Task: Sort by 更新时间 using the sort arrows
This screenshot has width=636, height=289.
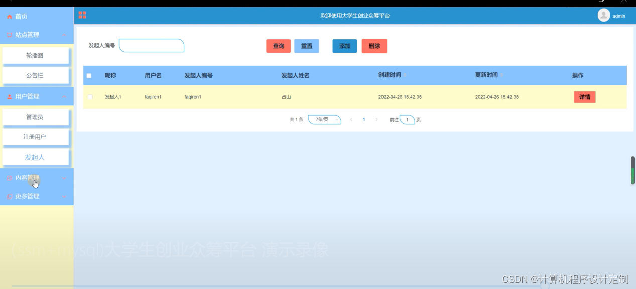Action: point(502,75)
